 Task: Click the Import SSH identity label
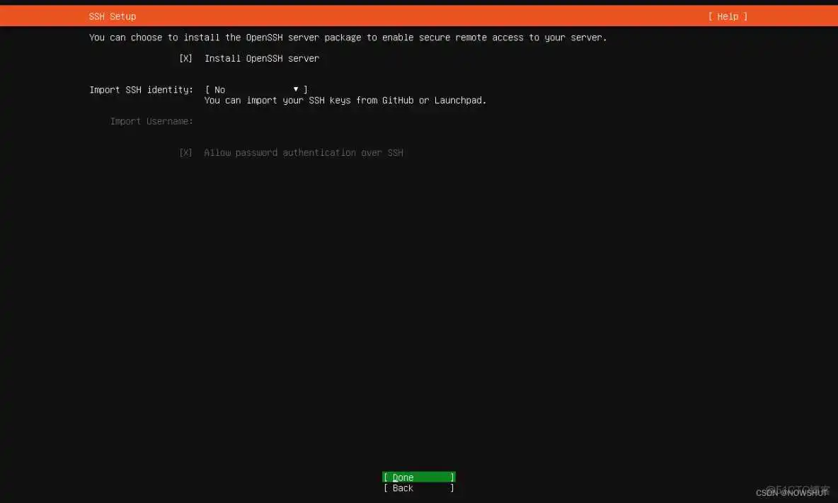click(141, 89)
